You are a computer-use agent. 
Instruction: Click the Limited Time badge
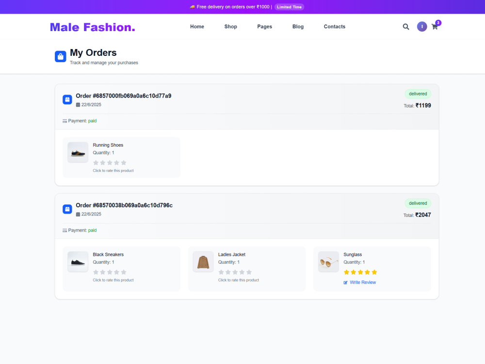pos(289,7)
